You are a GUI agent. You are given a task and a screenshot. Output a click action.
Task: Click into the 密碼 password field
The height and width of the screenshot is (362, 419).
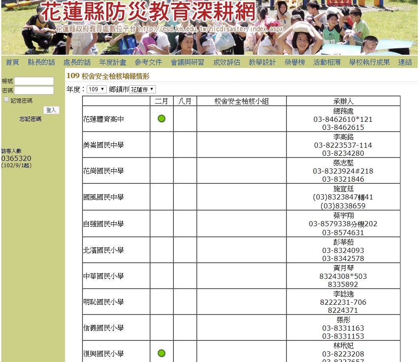point(34,90)
